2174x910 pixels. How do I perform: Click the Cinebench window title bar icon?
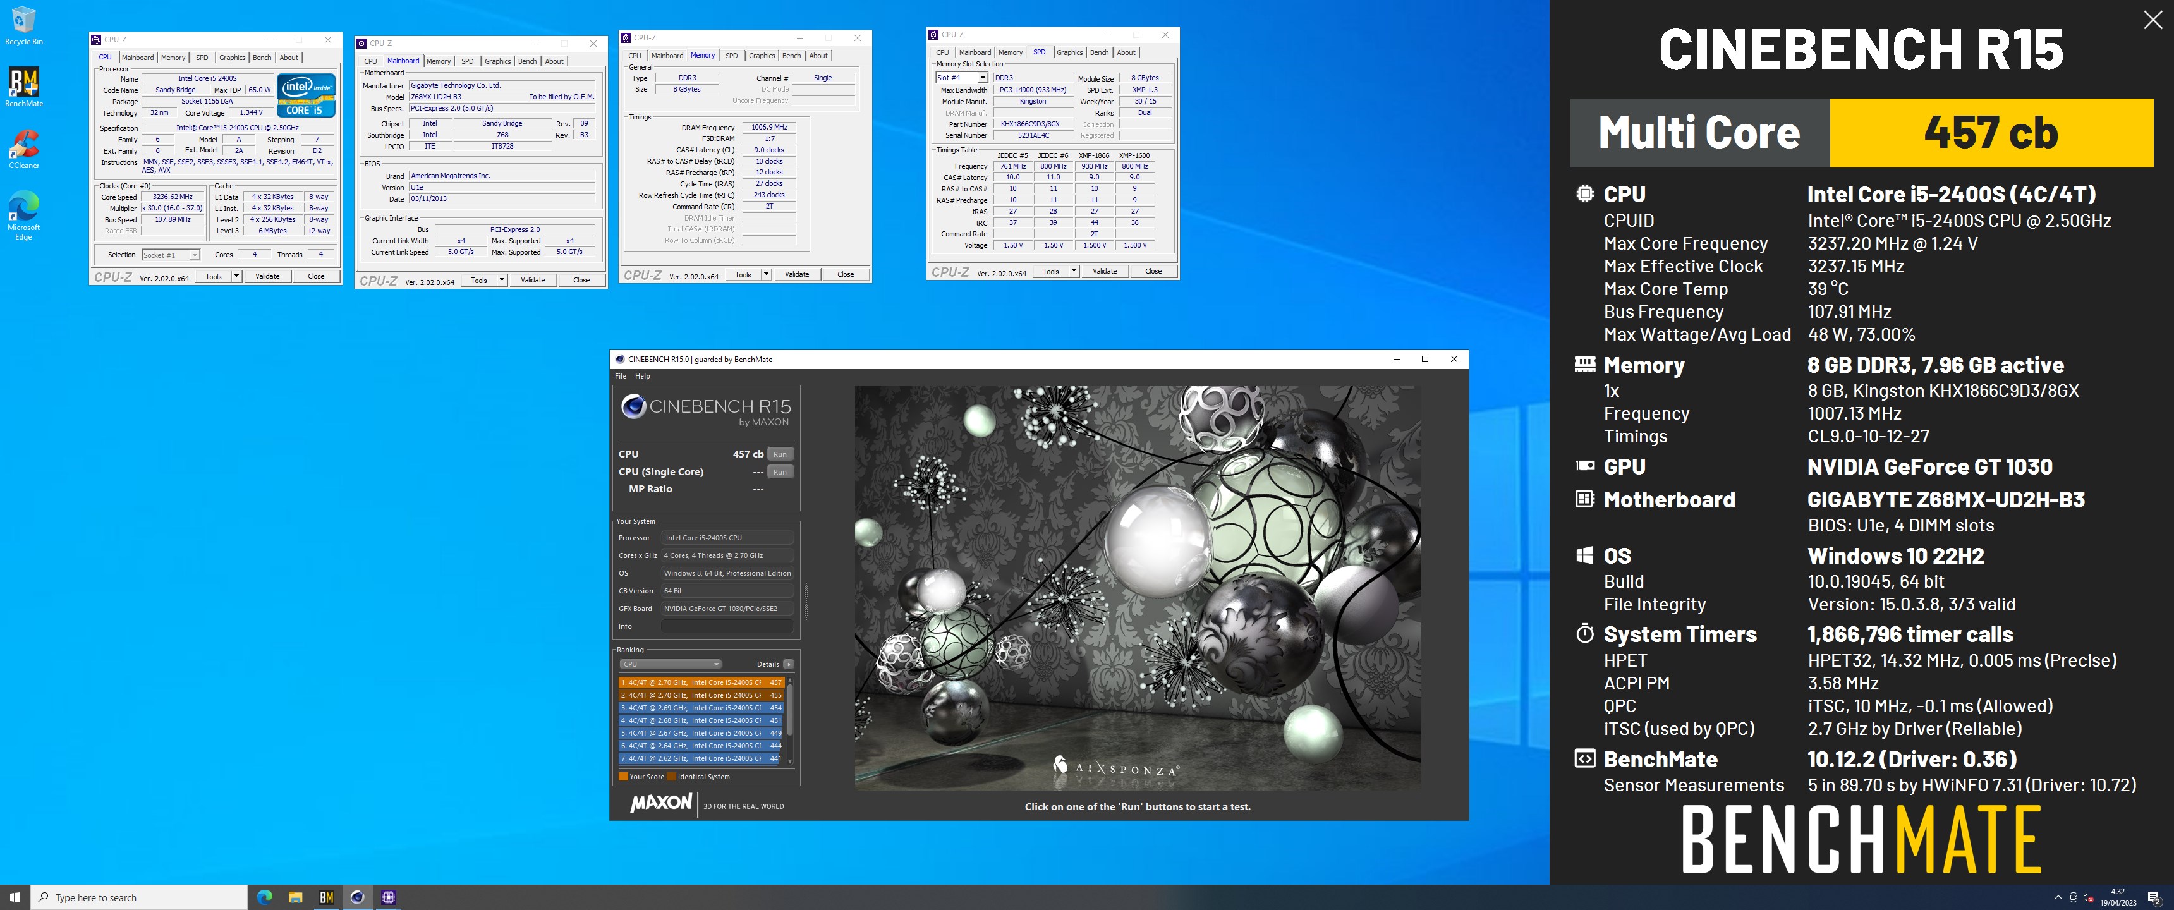point(619,359)
